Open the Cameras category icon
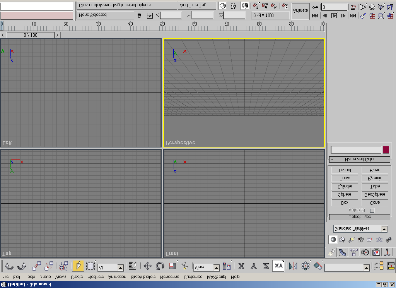The height and width of the screenshot is (288, 396). [361, 240]
